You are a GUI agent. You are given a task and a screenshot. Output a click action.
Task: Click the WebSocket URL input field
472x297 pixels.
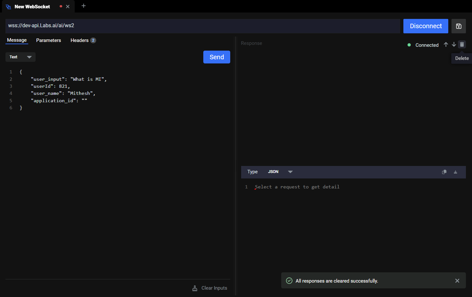202,26
